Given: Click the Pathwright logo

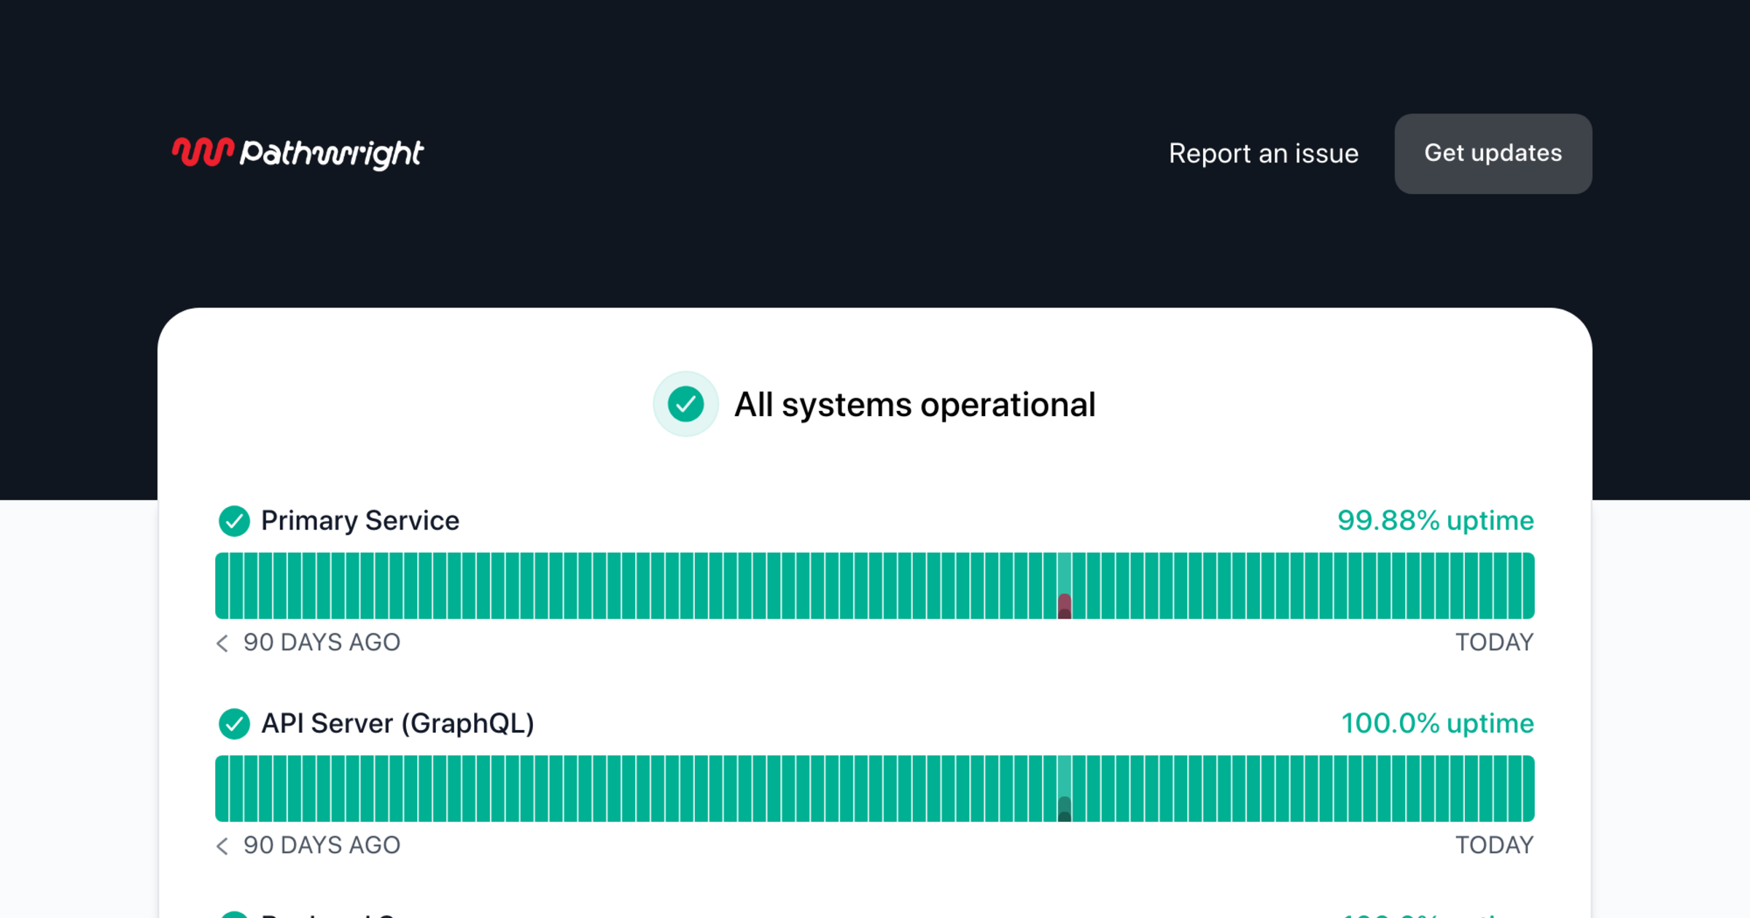Looking at the screenshot, I should [x=297, y=153].
